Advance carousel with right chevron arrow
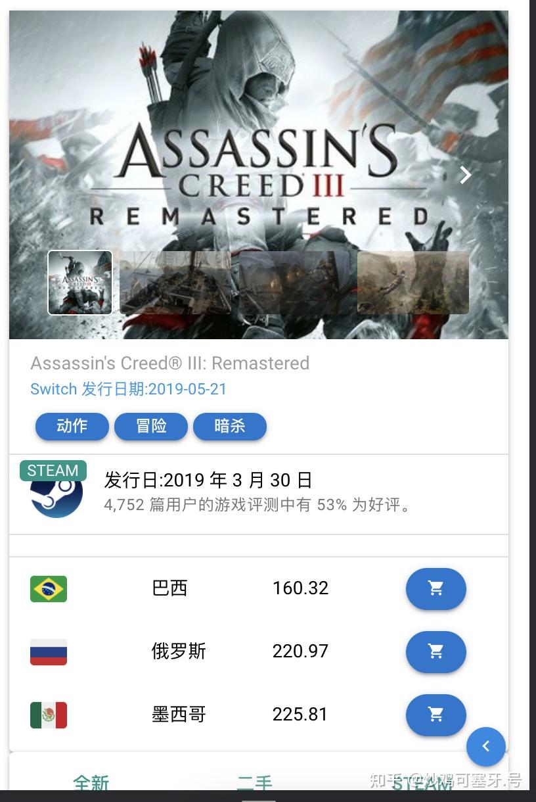Screen dimensions: 536x802 [x=465, y=174]
